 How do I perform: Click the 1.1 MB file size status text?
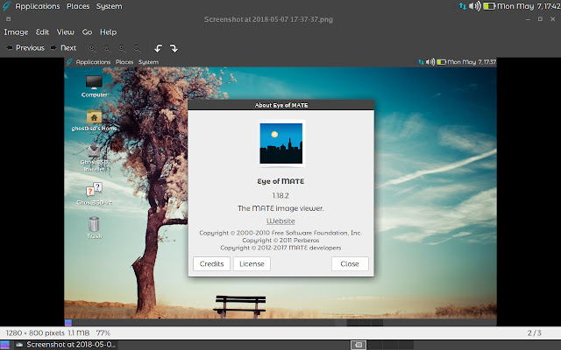point(79,332)
